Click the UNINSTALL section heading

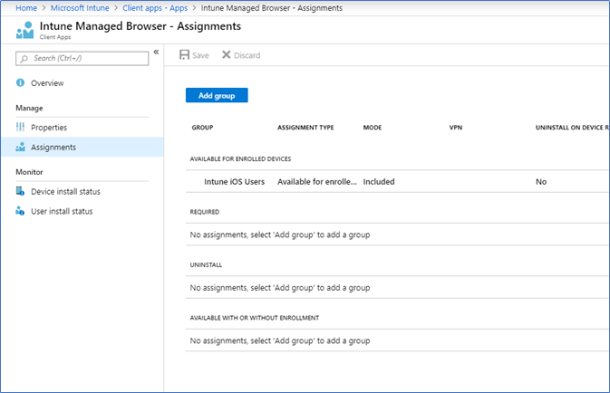206,264
